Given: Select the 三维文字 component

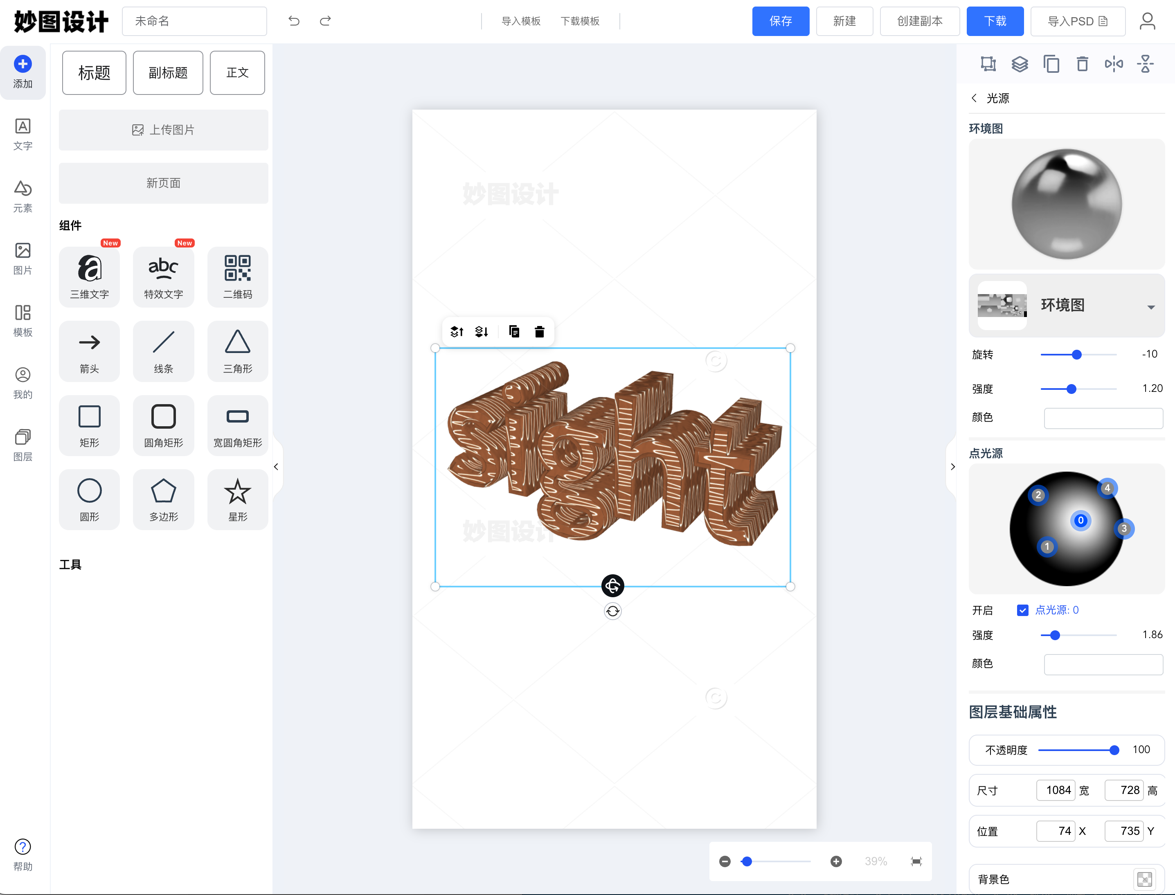Looking at the screenshot, I should [90, 277].
